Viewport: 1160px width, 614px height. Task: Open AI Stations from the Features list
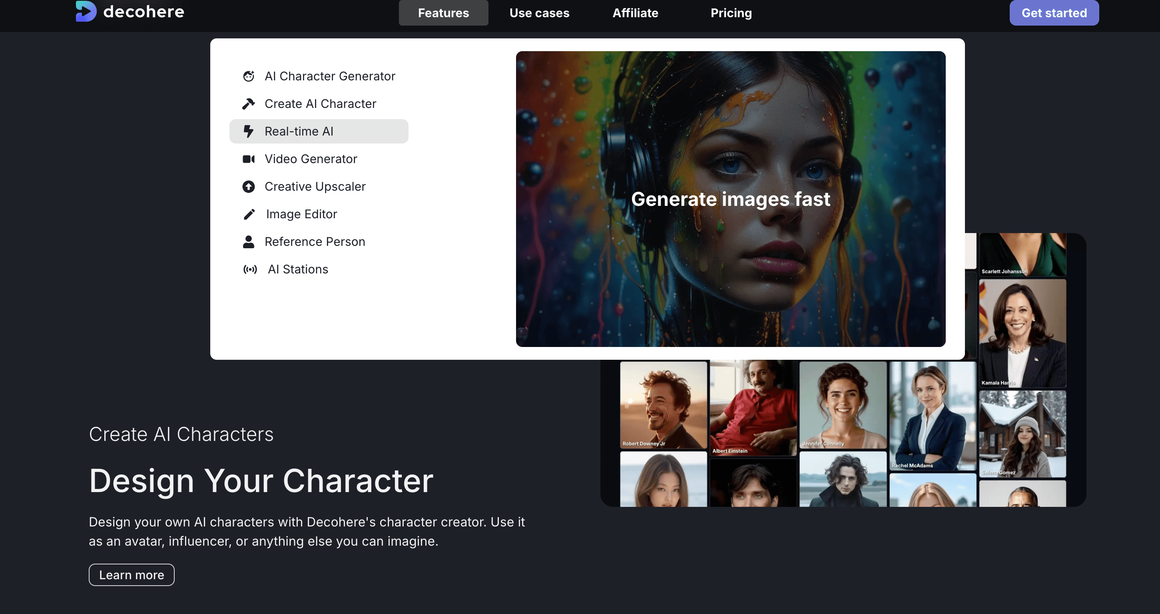point(319,269)
